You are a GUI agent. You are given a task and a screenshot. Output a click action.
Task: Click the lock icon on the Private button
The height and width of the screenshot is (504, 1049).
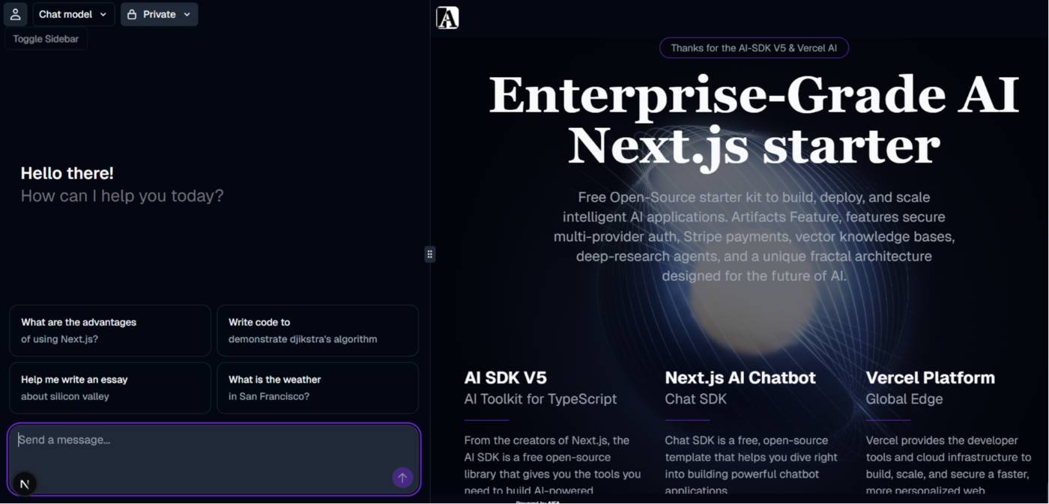pyautogui.click(x=132, y=14)
